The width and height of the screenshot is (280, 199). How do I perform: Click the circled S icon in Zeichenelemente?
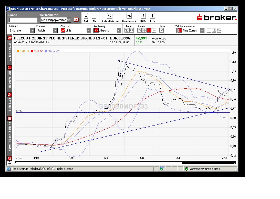(x=219, y=30)
